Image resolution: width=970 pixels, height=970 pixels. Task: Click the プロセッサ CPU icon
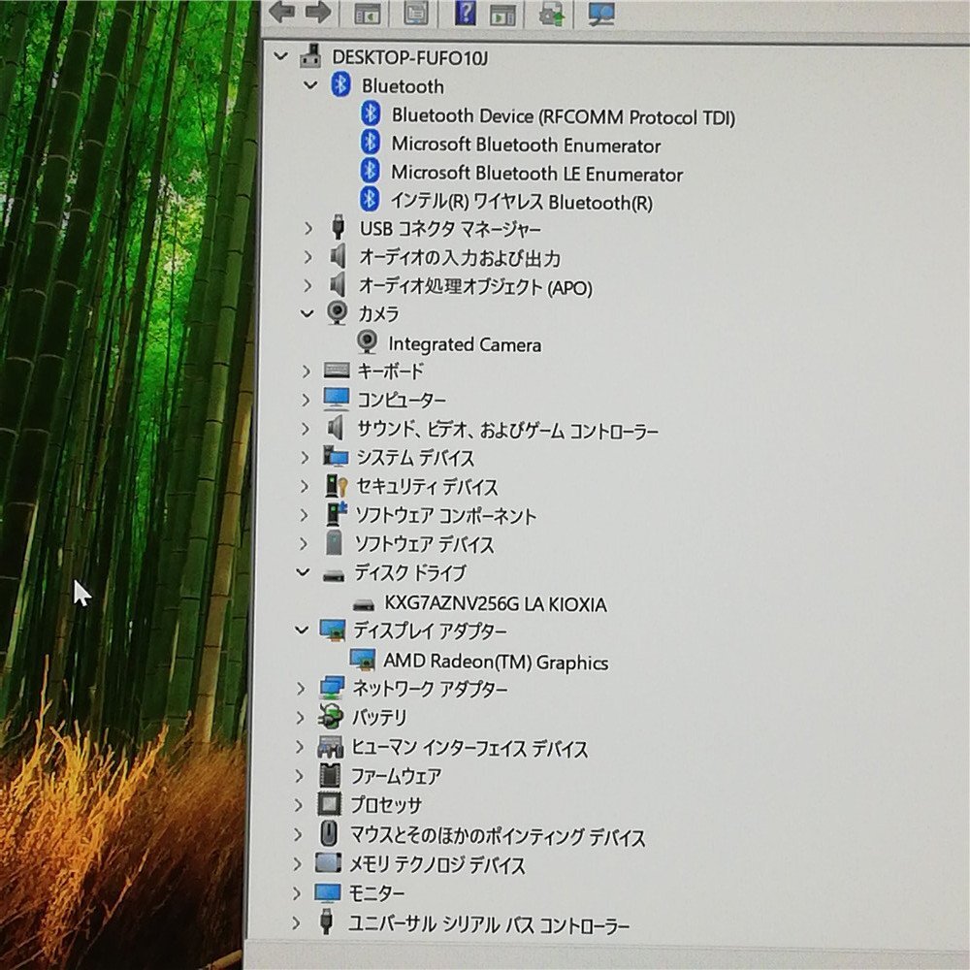click(329, 803)
